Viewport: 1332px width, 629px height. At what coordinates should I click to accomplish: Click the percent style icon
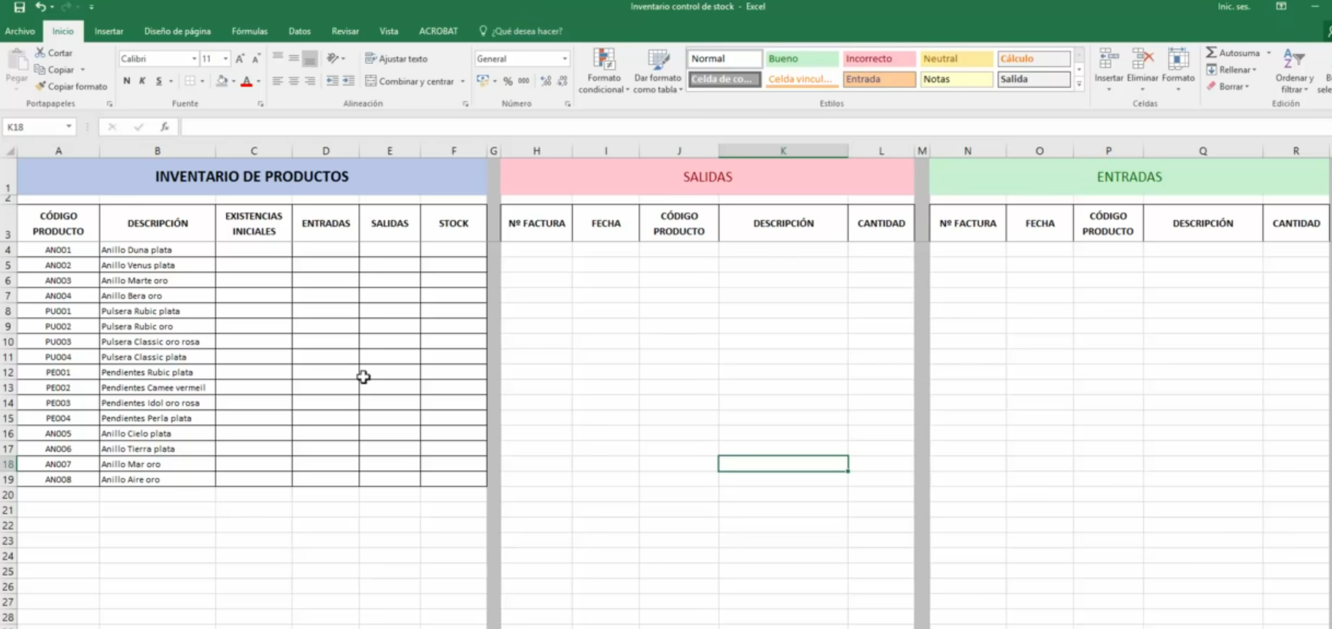pos(508,81)
